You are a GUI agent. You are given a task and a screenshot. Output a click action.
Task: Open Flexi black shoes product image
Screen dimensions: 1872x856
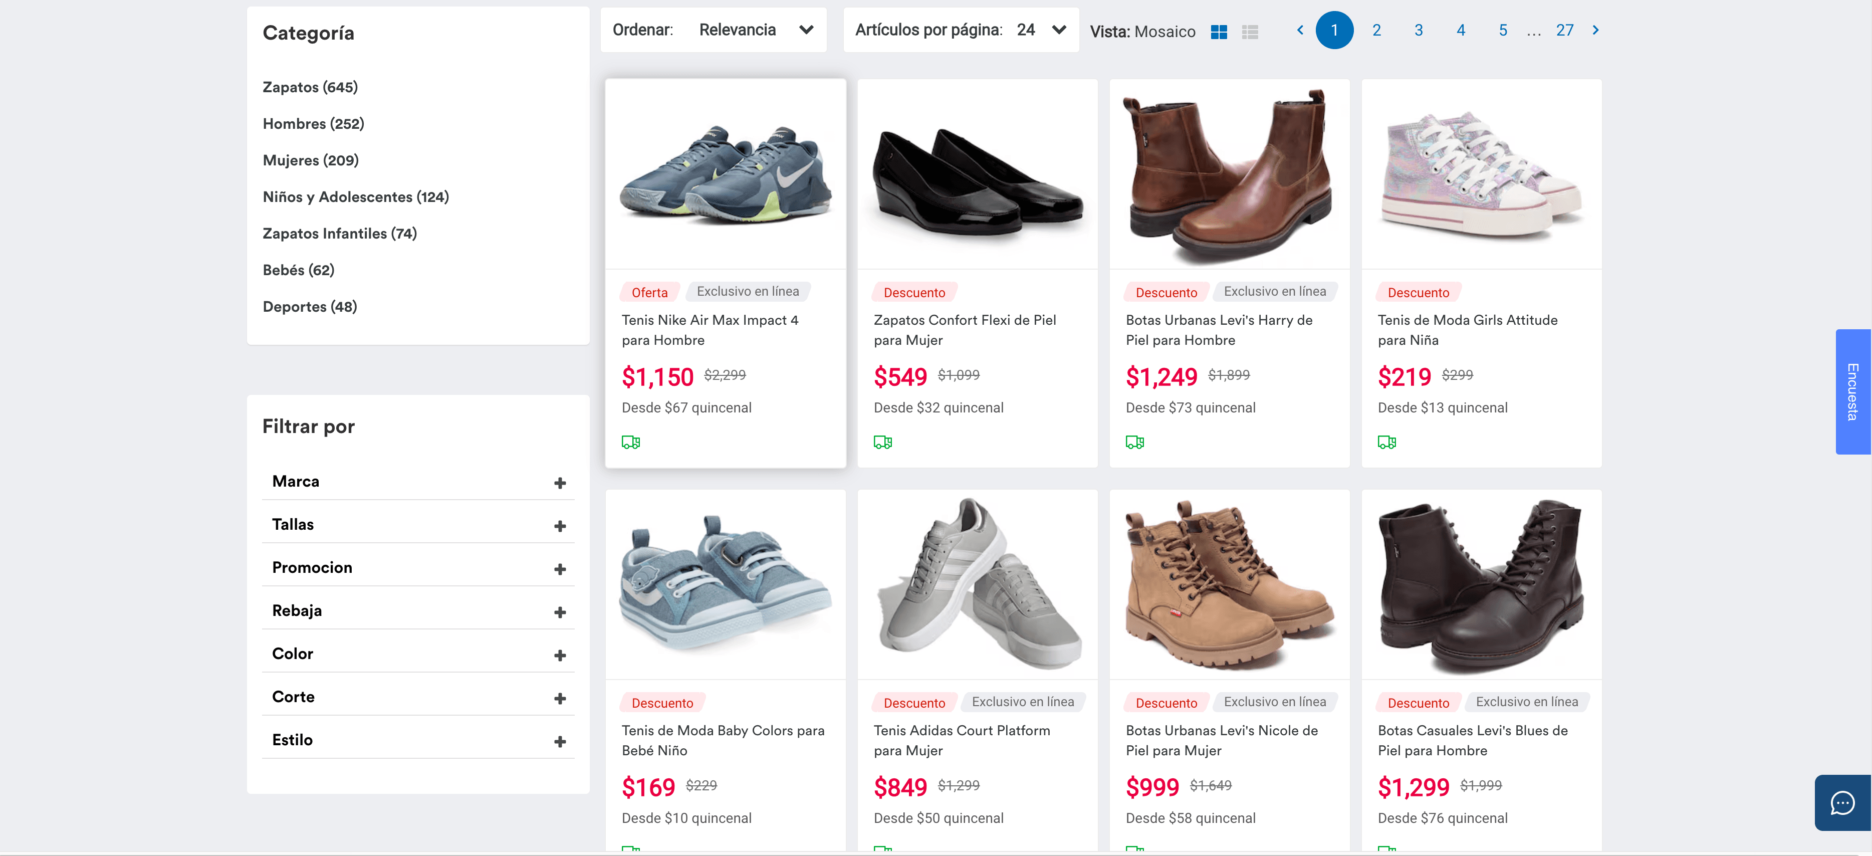978,174
